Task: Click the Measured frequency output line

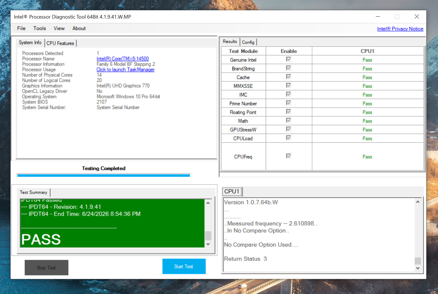Action: click(271, 224)
